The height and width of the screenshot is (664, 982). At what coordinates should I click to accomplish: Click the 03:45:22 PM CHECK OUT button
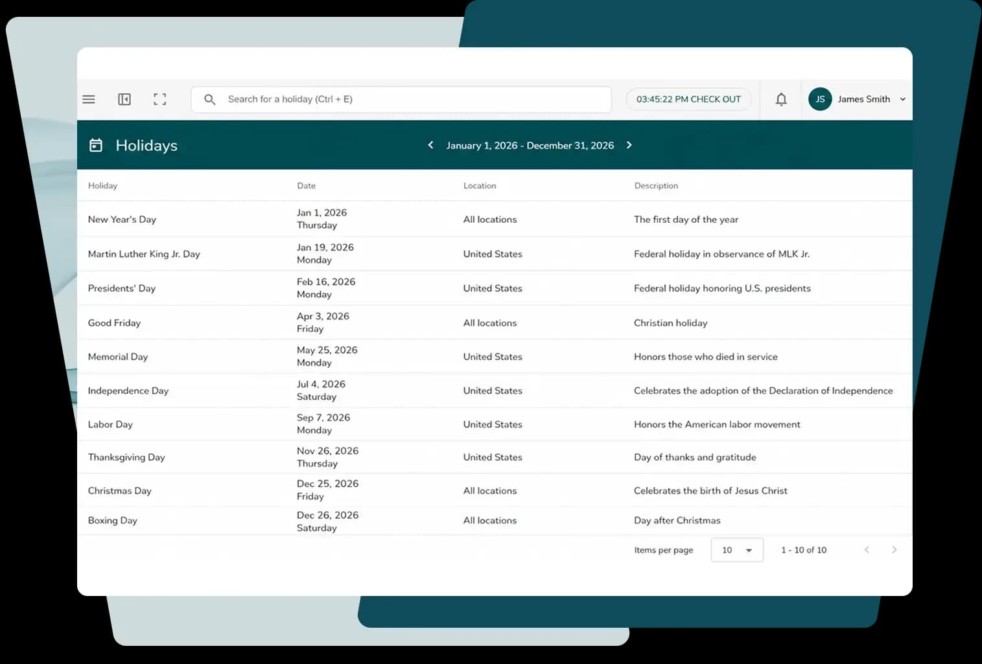pos(688,99)
